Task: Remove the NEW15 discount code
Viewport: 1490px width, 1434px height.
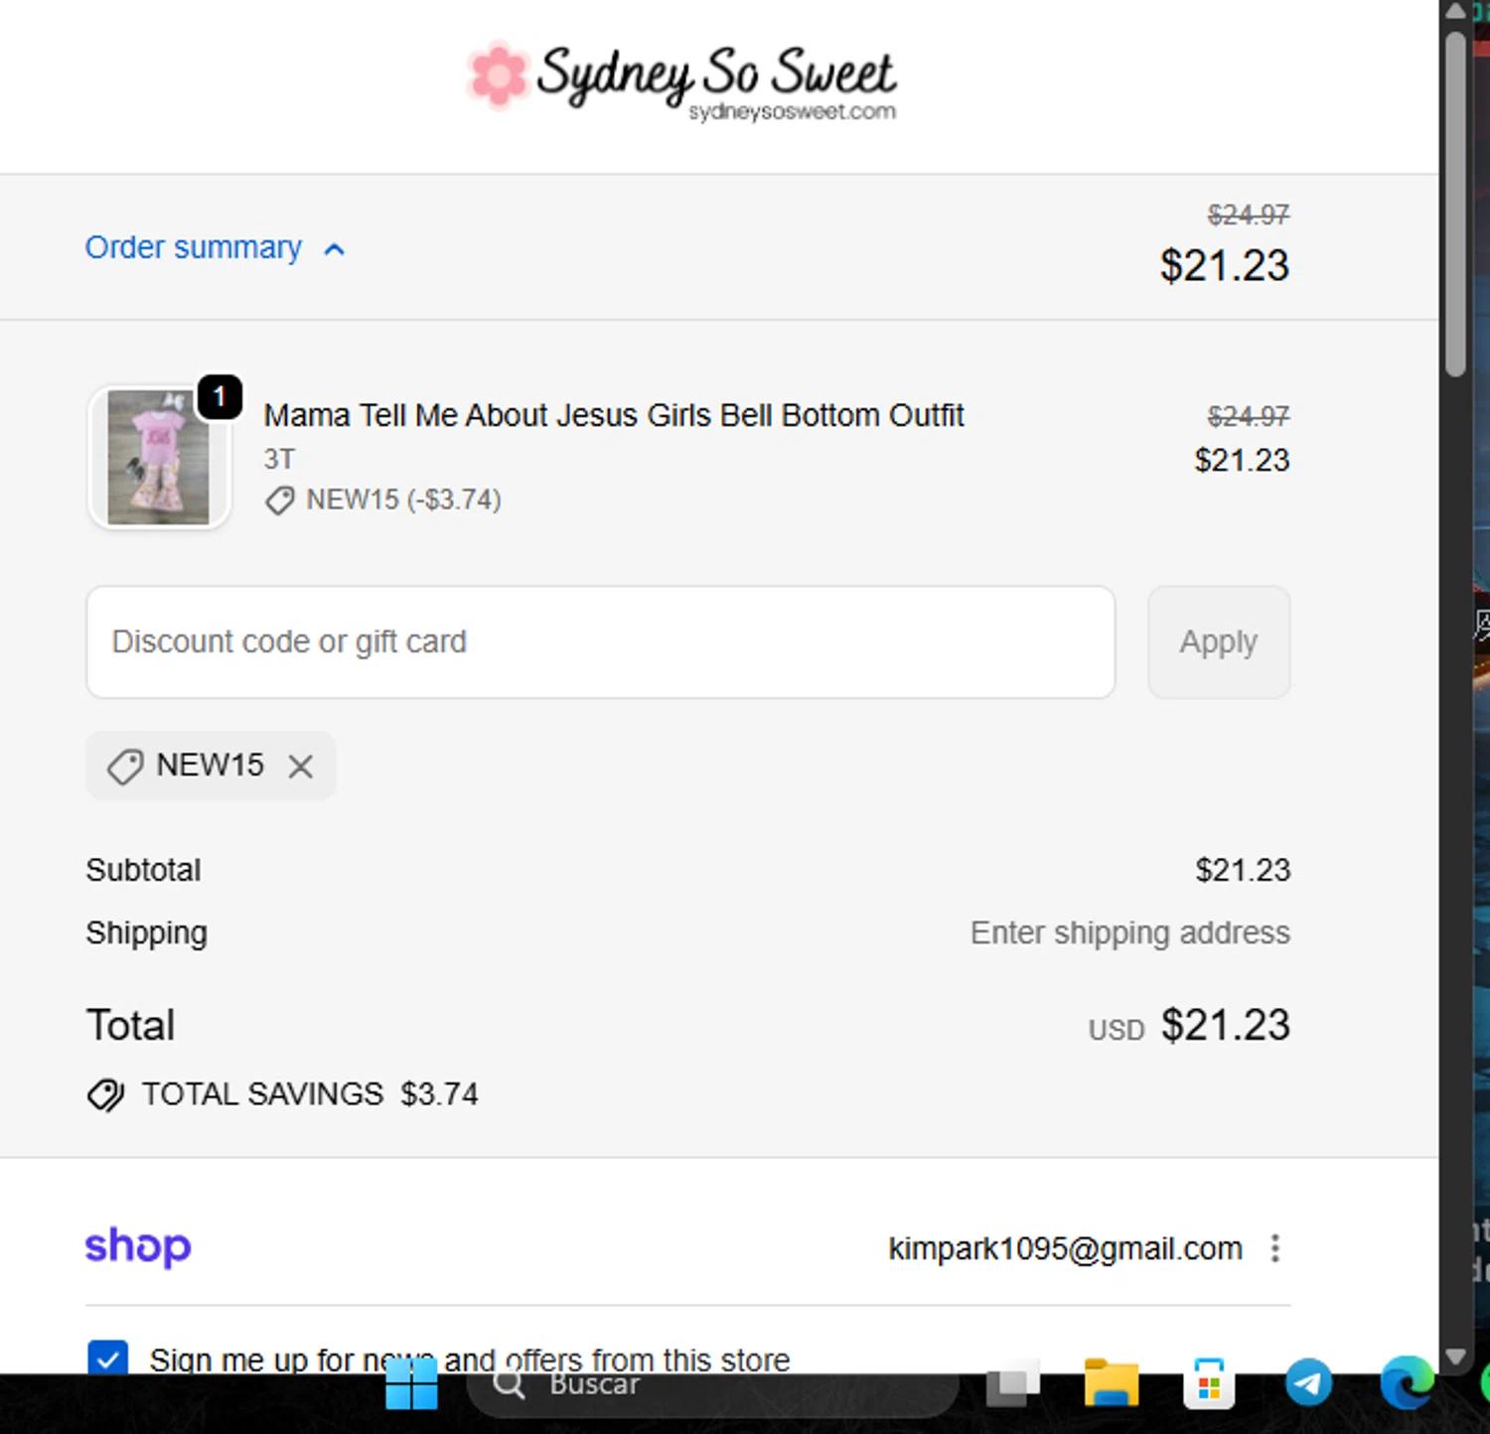Action: coord(300,766)
